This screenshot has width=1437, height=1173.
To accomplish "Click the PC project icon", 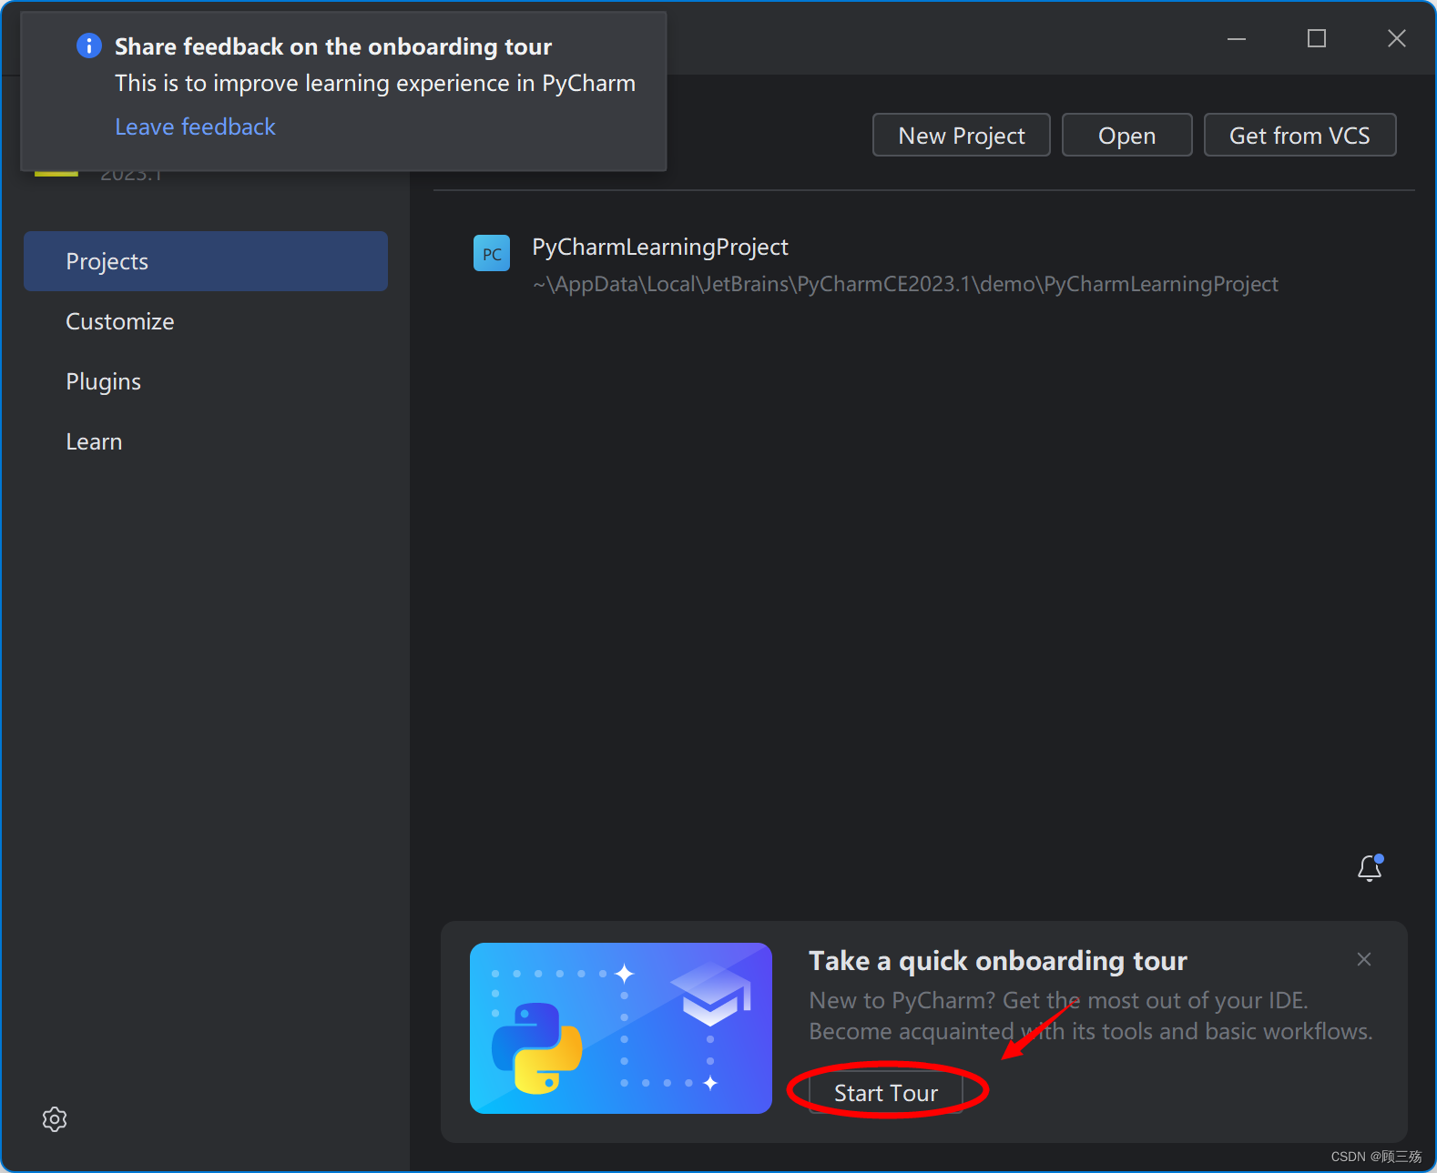I will point(492,253).
